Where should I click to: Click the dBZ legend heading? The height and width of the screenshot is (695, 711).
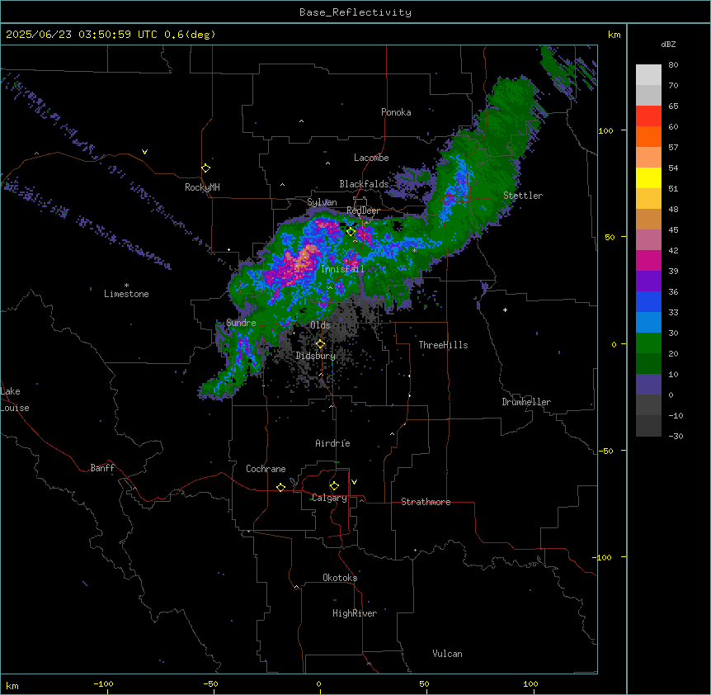(668, 45)
